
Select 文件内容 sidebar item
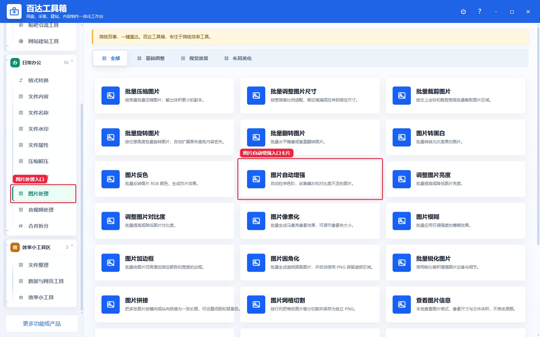(44, 96)
